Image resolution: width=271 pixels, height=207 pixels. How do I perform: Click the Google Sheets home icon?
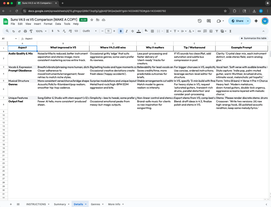point(6,22)
